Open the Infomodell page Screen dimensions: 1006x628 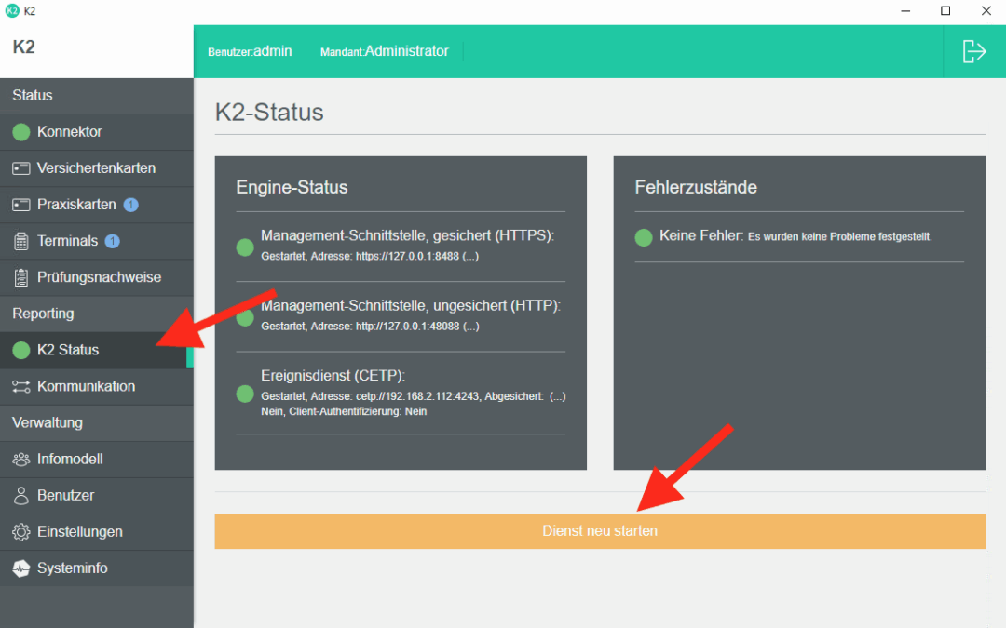coord(96,460)
